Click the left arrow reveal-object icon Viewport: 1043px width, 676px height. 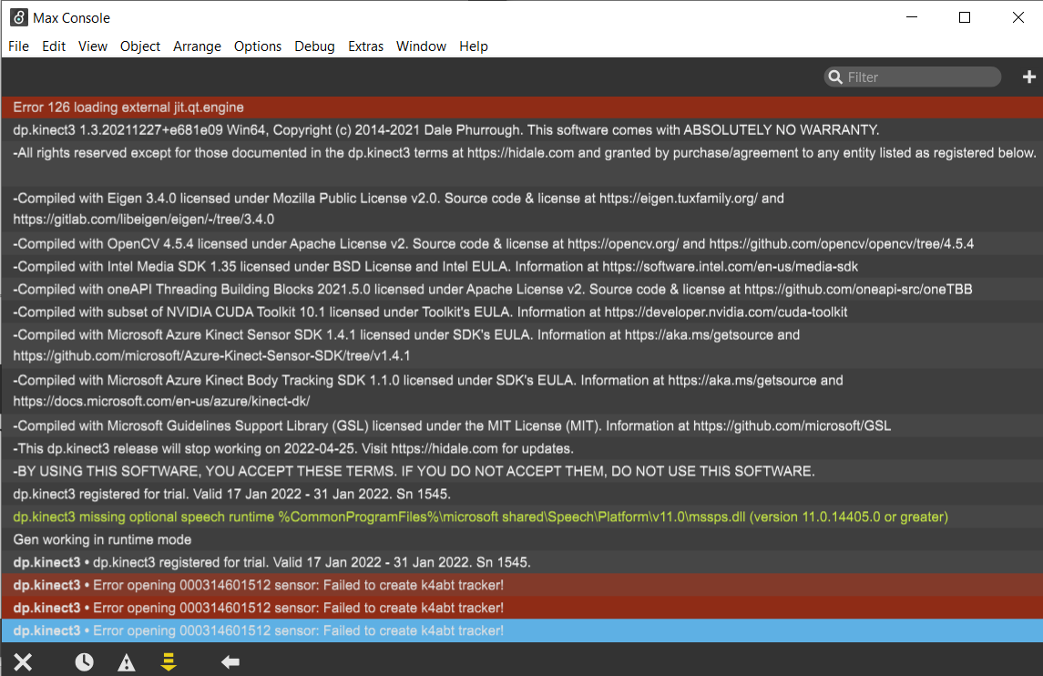pyautogui.click(x=230, y=662)
